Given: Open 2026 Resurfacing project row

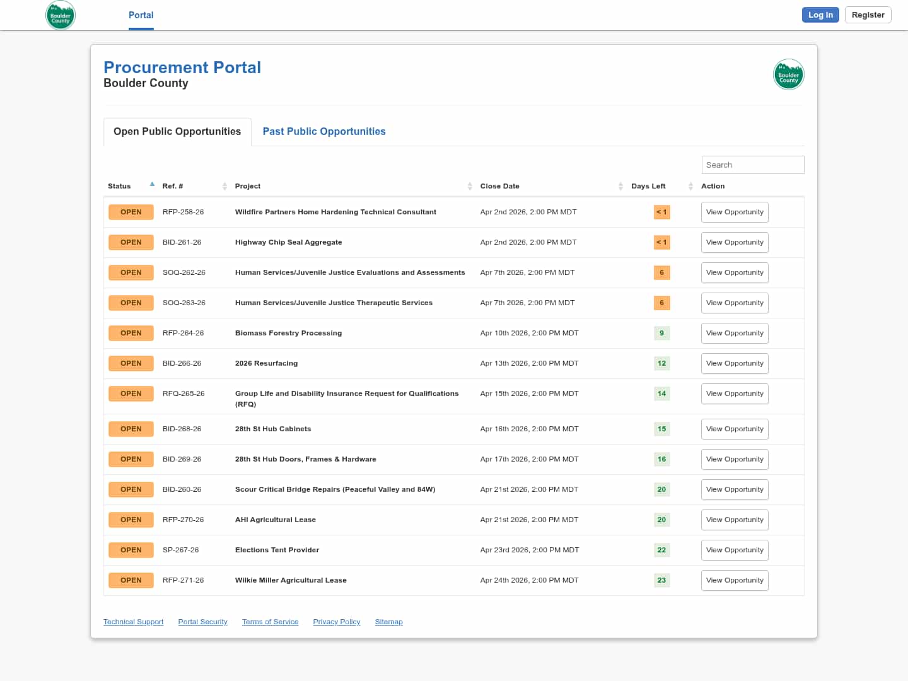Looking at the screenshot, I should (x=266, y=364).
